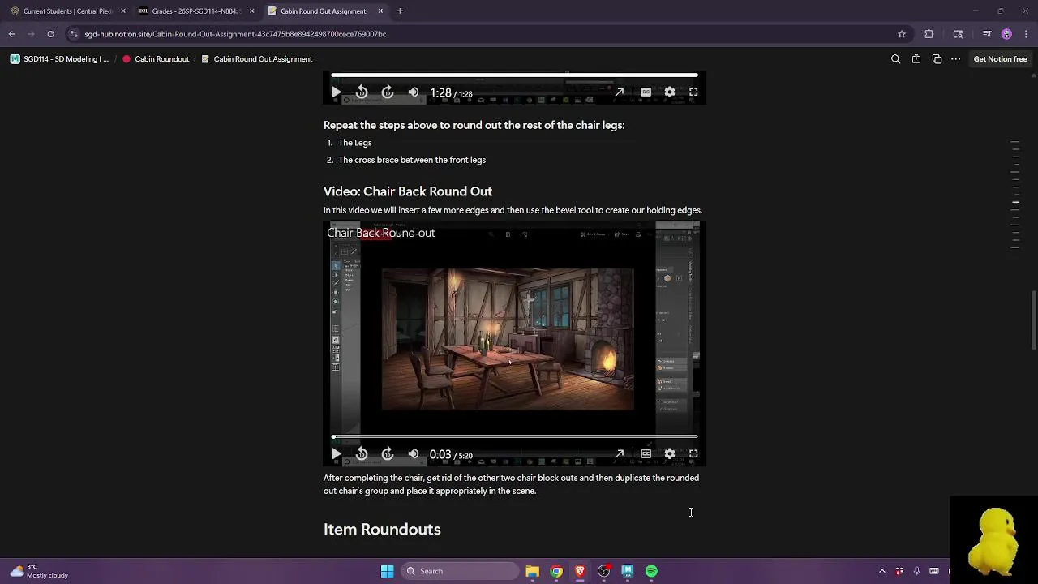1038x584 pixels.
Task: Click the 1:28 video progress bar
Action: [x=514, y=75]
